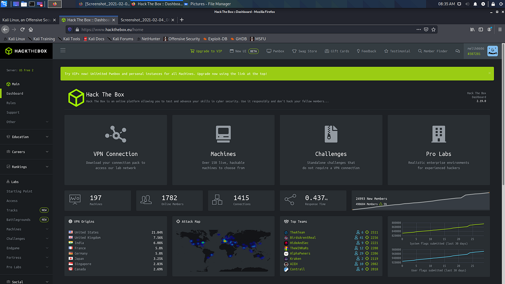505x284 pixels.
Task: Open Exploit-DB bookmark
Action: [x=215, y=39]
